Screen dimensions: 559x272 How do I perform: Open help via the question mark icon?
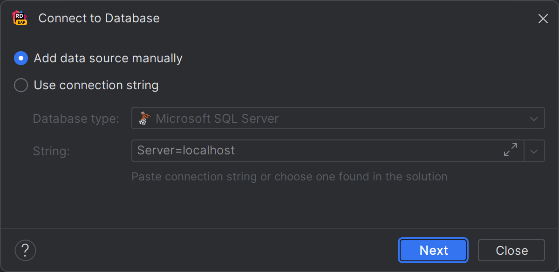[25, 250]
